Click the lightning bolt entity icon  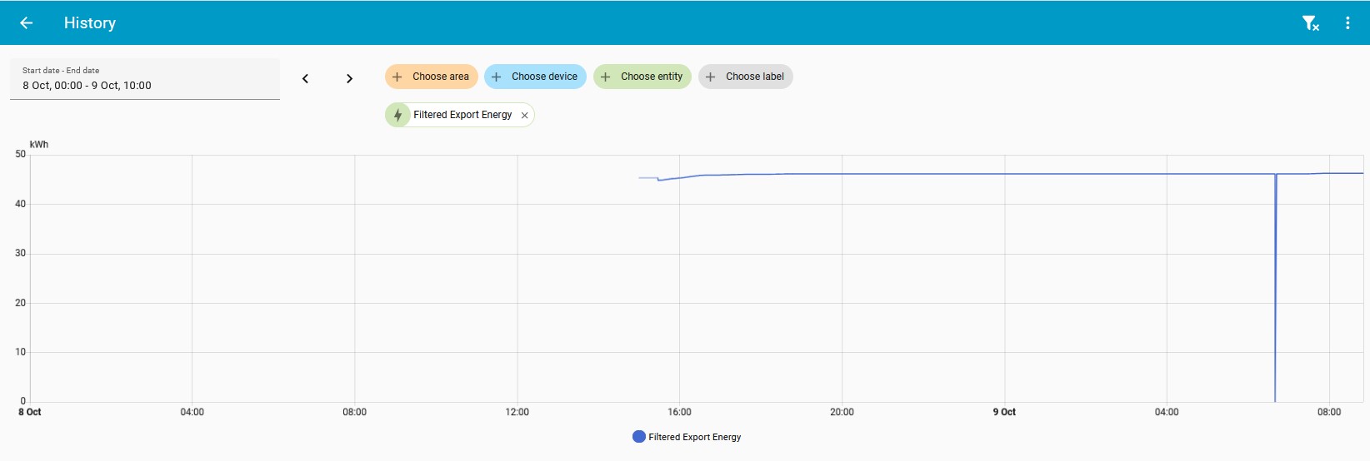397,115
